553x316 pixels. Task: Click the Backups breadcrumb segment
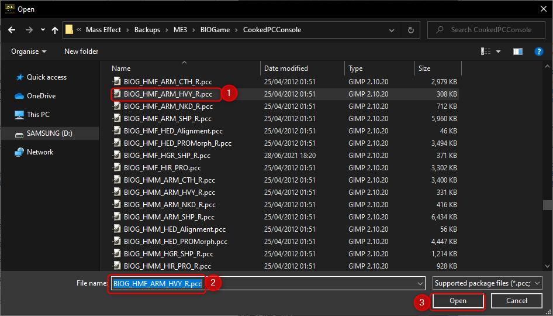pos(147,30)
